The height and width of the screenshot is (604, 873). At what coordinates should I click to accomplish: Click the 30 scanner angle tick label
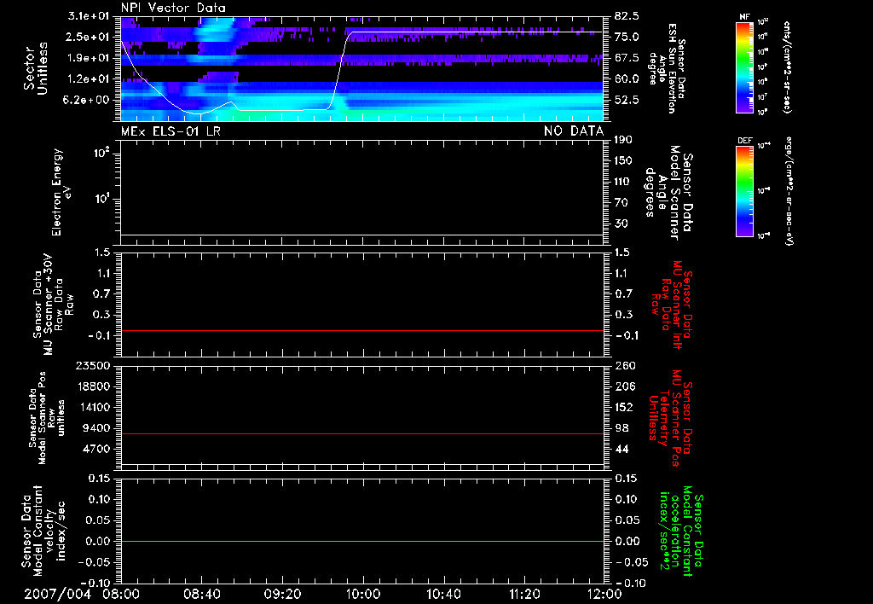[x=621, y=224]
